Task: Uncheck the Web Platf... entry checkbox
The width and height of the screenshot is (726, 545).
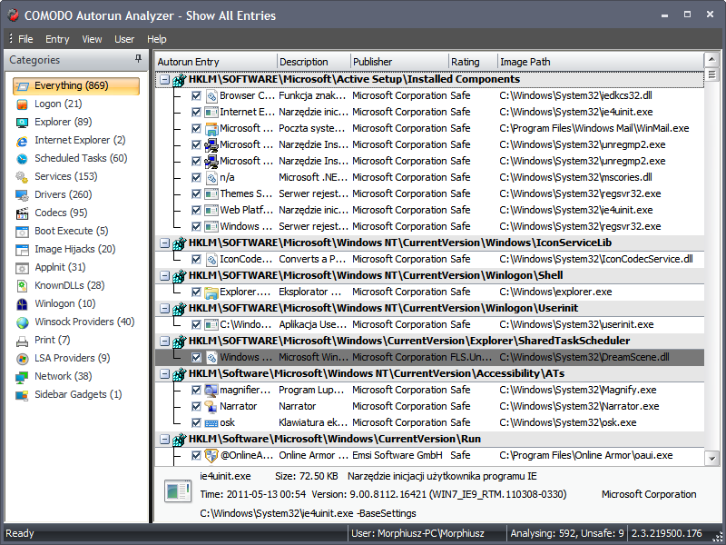Action: click(196, 211)
